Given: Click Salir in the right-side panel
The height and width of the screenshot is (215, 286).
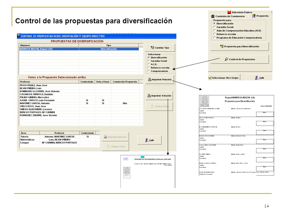Looking at the screenshot, I should point(259,78).
